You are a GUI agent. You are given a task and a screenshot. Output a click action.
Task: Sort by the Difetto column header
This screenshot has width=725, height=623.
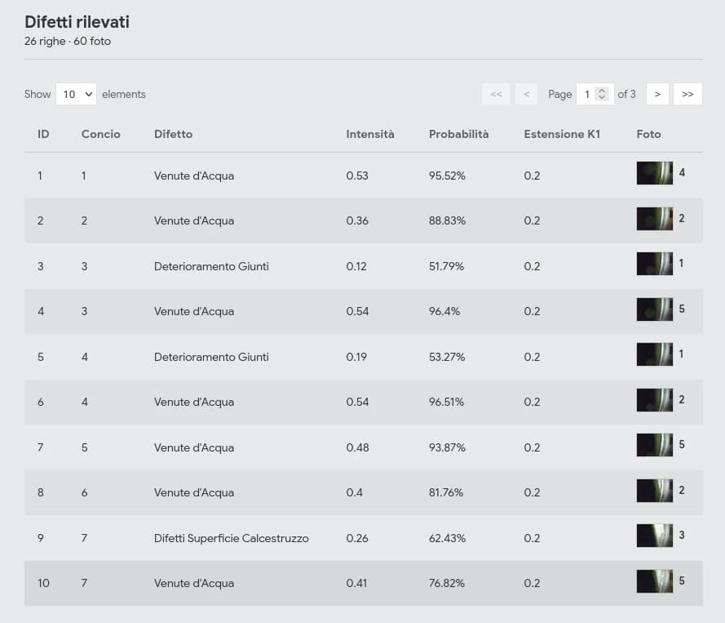coord(174,134)
